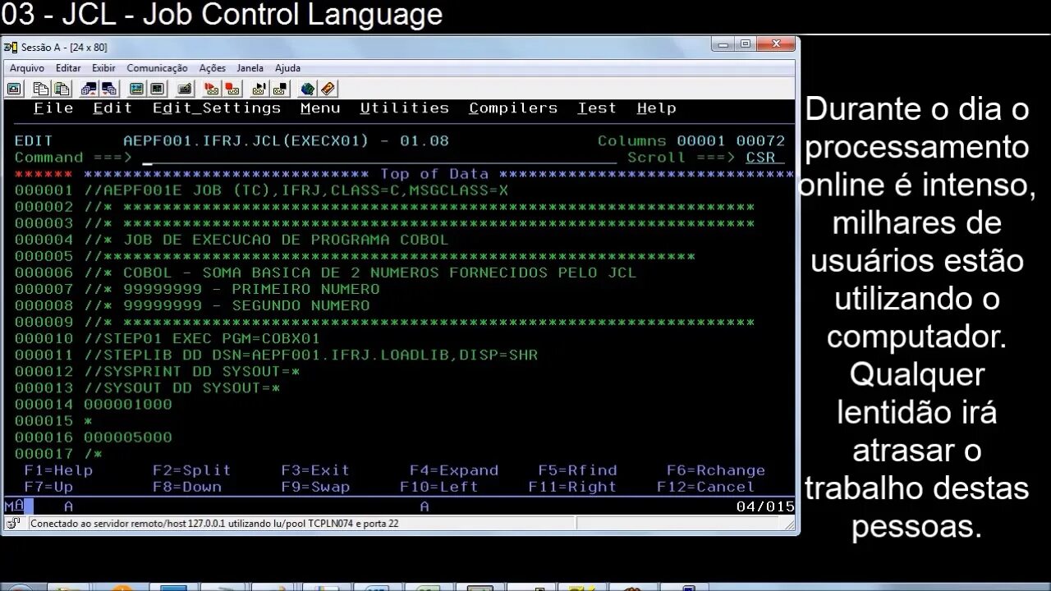This screenshot has height=591, width=1051.
Task: Click the F11=Right function key label
Action: tap(572, 487)
